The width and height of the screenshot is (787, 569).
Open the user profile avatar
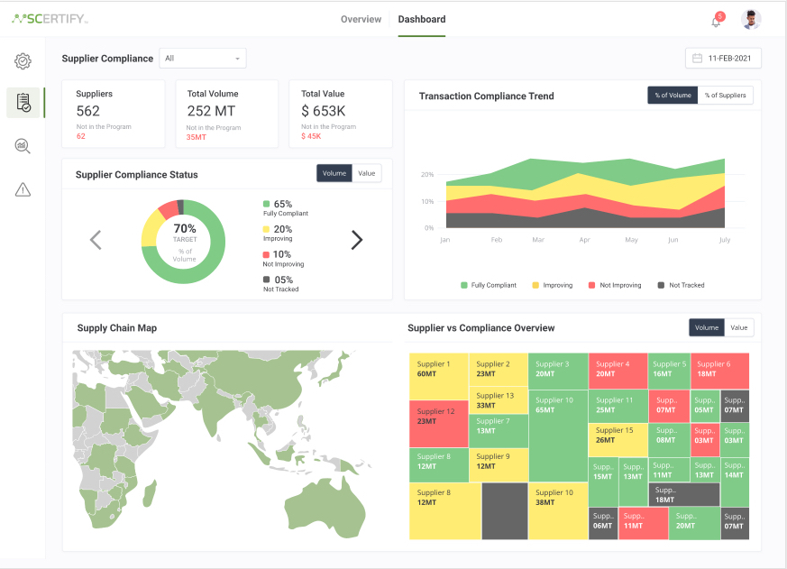pos(751,20)
